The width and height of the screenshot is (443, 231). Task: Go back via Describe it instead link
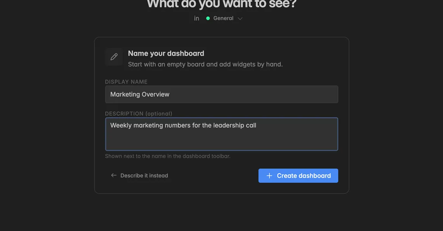click(140, 175)
